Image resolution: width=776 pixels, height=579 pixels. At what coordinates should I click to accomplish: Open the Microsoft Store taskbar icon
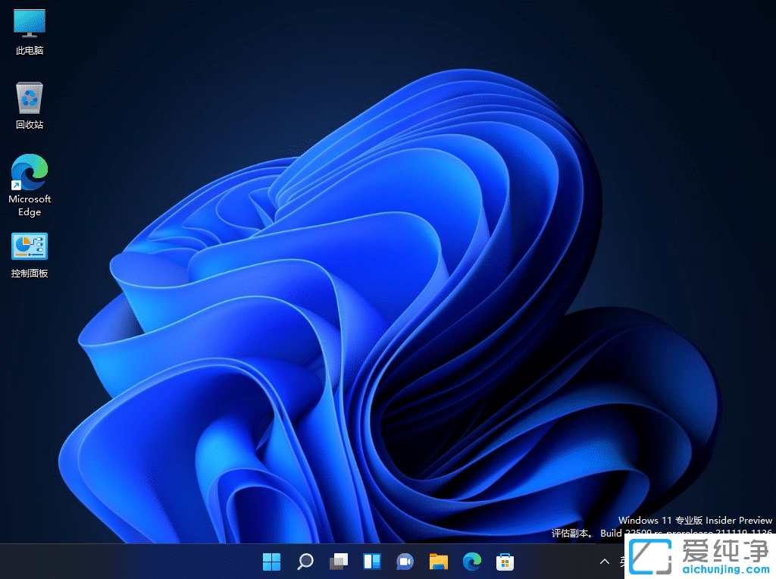(505, 562)
